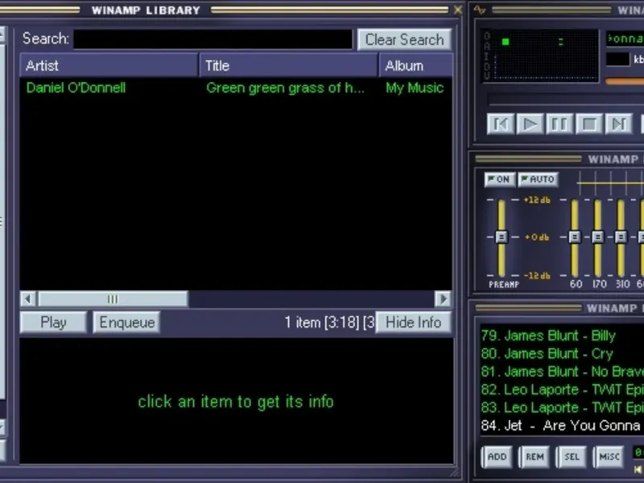This screenshot has width=644, height=483.
Task: Select playlist entry 81 James Blunt - No Brave
Action: 562,372
